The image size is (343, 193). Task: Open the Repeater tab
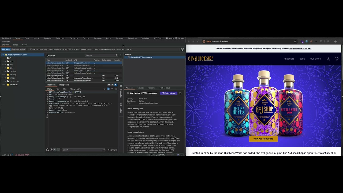point(48,38)
